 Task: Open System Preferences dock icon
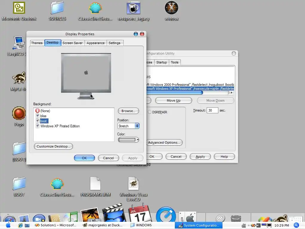188,217
